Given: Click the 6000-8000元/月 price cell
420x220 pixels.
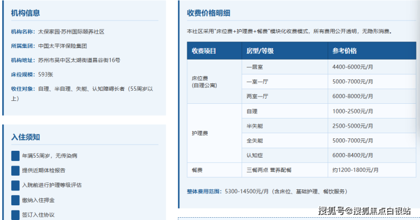Looking at the screenshot, I should (x=372, y=96).
